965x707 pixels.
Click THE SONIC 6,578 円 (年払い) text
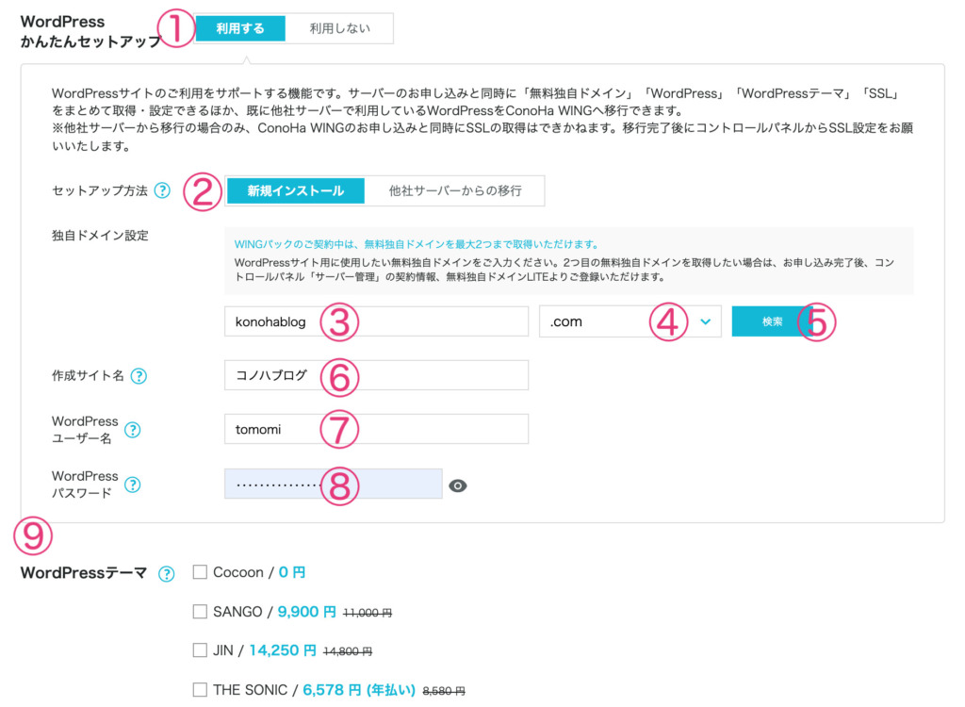[x=359, y=690]
